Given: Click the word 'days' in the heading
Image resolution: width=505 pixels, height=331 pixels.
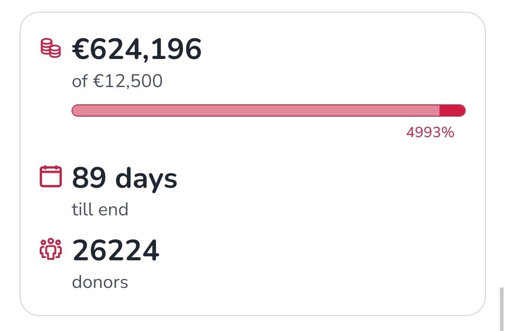Looking at the screenshot, I should [x=146, y=179].
